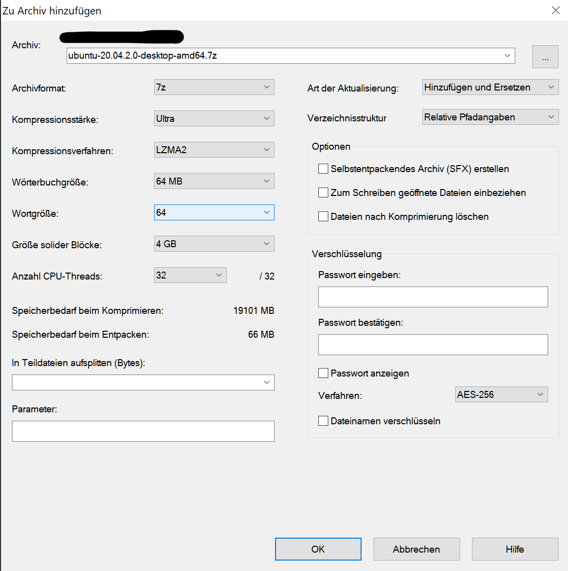This screenshot has height=571, width=568.
Task: Click the Abbrechen button
Action: [416, 549]
